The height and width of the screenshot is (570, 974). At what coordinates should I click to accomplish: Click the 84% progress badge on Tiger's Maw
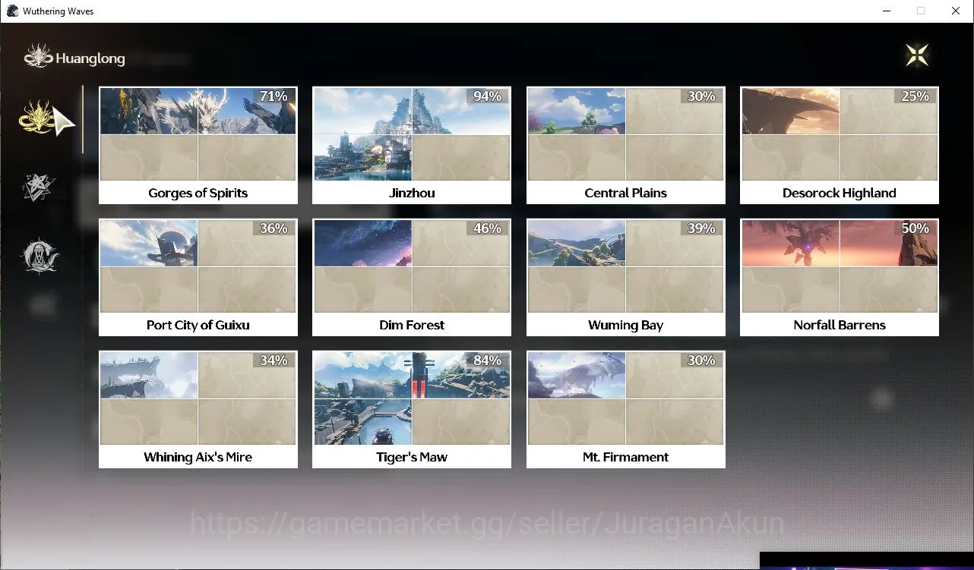487,361
